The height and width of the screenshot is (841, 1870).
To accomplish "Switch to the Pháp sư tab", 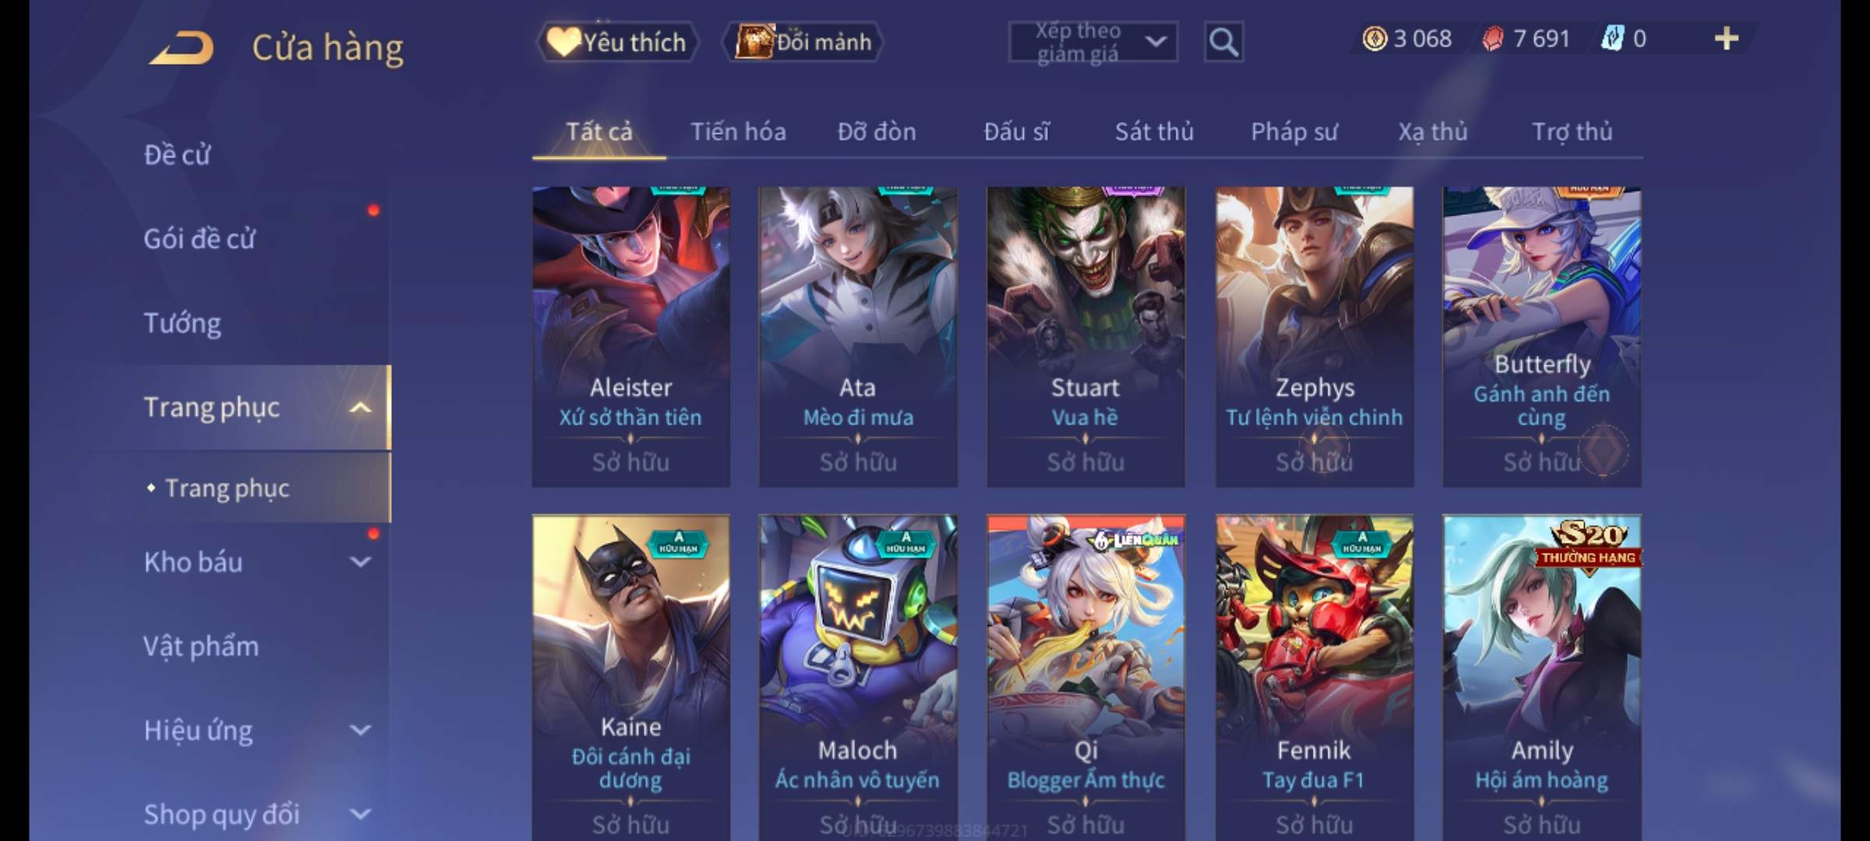I will point(1293,132).
